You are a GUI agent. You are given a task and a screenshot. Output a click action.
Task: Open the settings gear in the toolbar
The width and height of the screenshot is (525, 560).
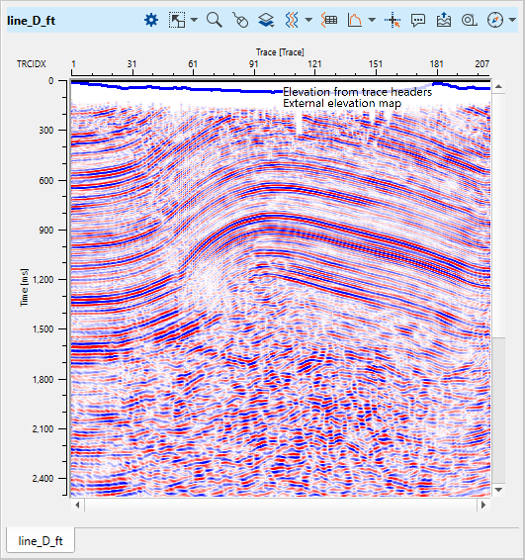pyautogui.click(x=151, y=20)
